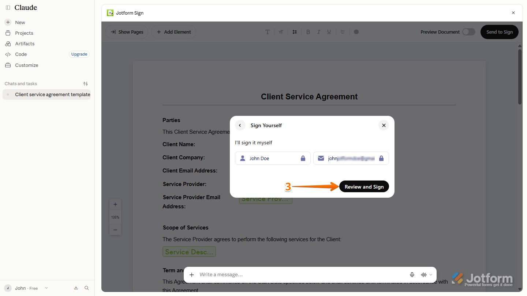Click the Upgrade badge
Viewport: 527px width, 296px height.
[79, 54]
